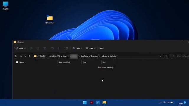Navigate to This PC in breadcrumb
Viewport: 189px width, 106px height.
(43, 56)
